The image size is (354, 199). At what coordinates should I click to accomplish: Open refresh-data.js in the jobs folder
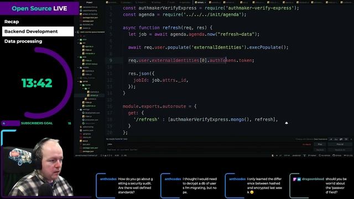(x=91, y=64)
